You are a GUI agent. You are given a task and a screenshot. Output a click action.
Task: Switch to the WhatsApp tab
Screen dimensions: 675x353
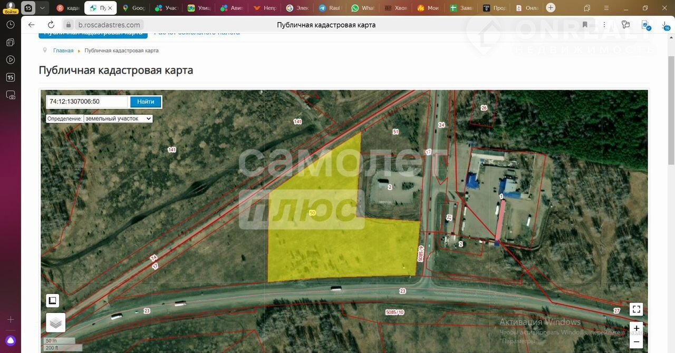click(x=362, y=8)
